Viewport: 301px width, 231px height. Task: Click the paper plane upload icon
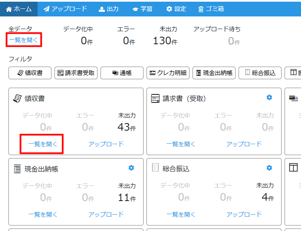pos(46,9)
